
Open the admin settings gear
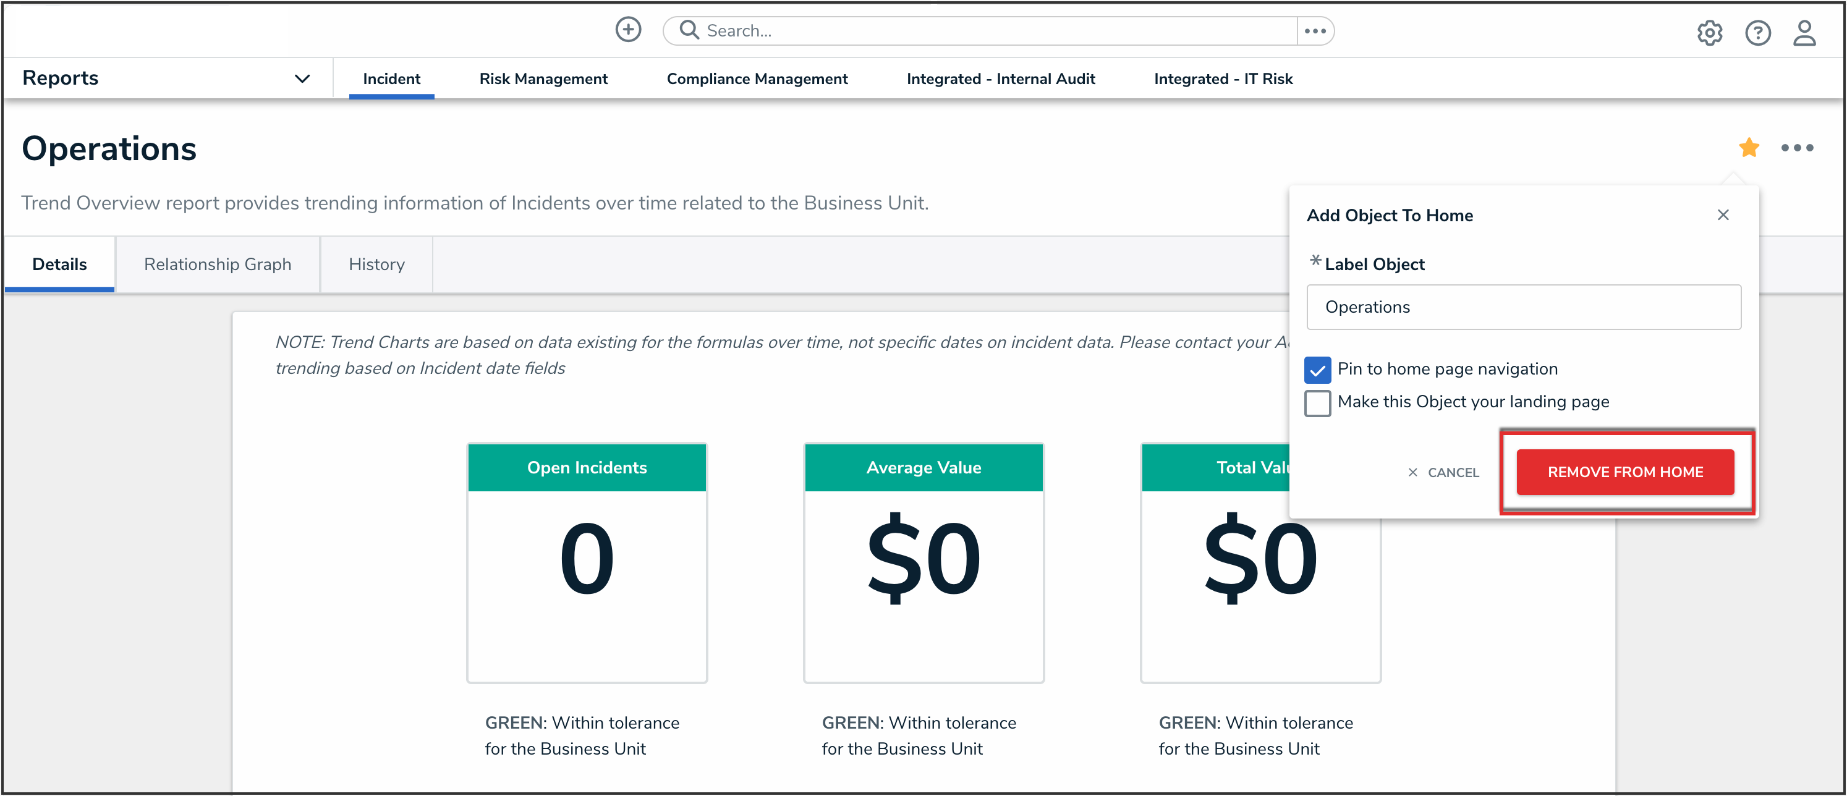coord(1709,33)
